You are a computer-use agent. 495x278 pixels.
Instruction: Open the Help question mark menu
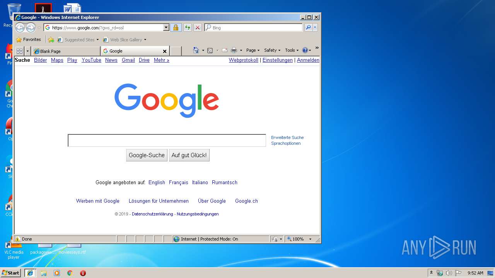pyautogui.click(x=306, y=50)
